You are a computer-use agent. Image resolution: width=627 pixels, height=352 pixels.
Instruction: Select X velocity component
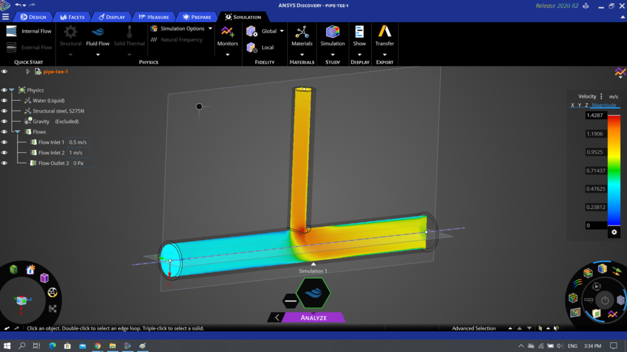point(573,105)
